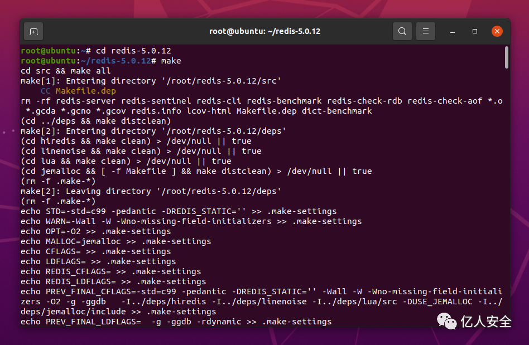The height and width of the screenshot is (345, 529).
Task: Click the '(cd lua && make clean)' line
Action: coord(126,161)
